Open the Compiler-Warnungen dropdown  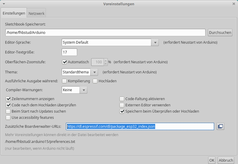tap(84, 90)
